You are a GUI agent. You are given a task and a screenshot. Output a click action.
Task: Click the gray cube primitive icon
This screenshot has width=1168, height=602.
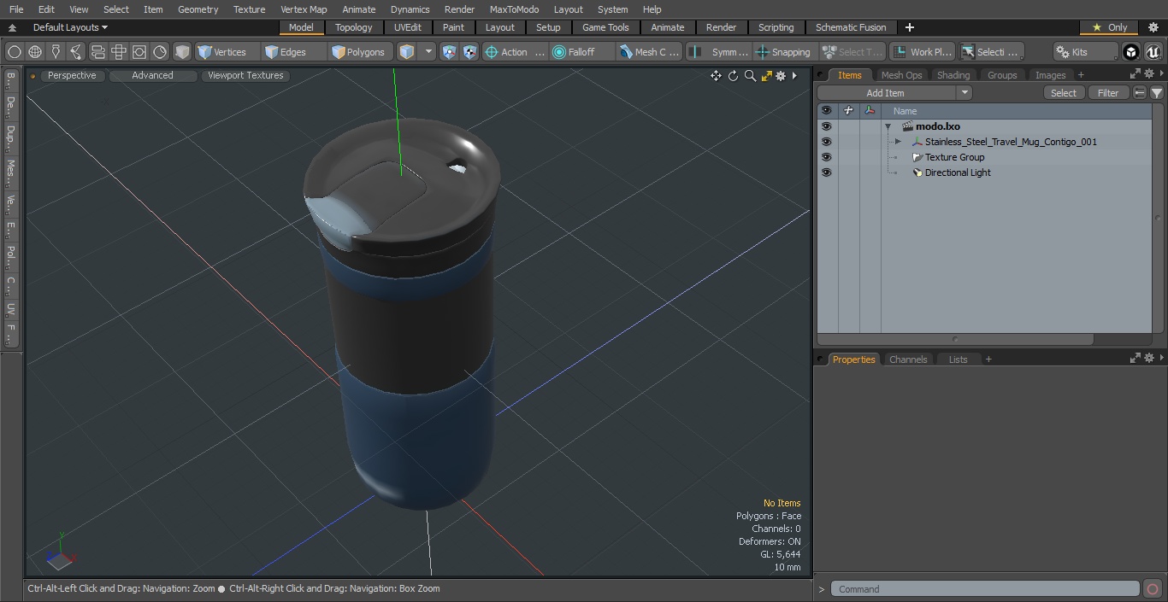[182, 52]
